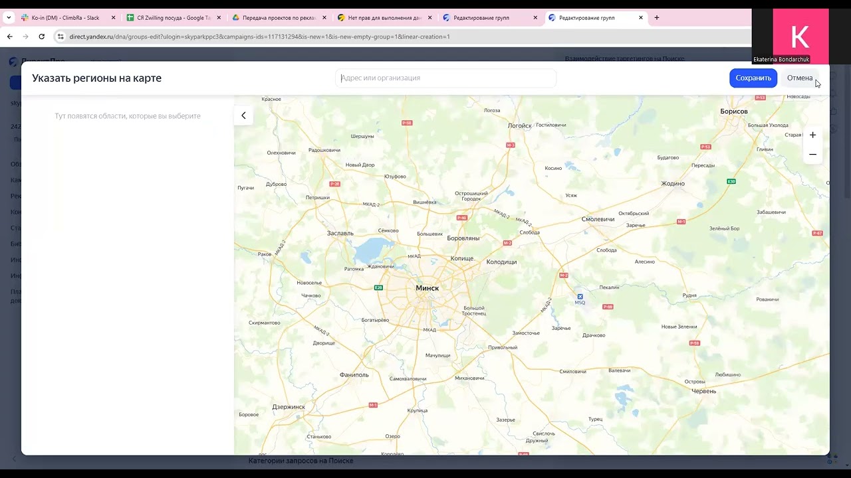This screenshot has height=478, width=851.
Task: Click Логойск label on the map
Action: (520, 125)
